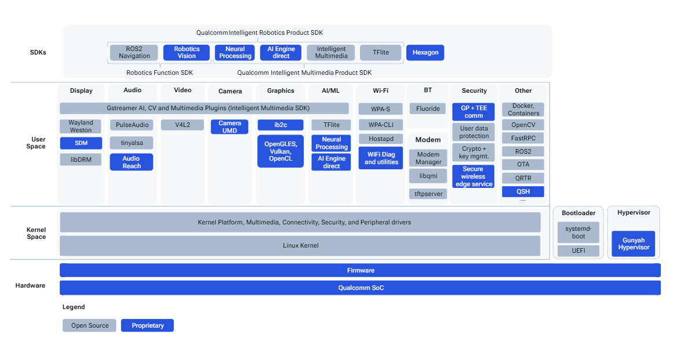Select the WPA-CLI block
The height and width of the screenshot is (363, 677).
tap(380, 125)
